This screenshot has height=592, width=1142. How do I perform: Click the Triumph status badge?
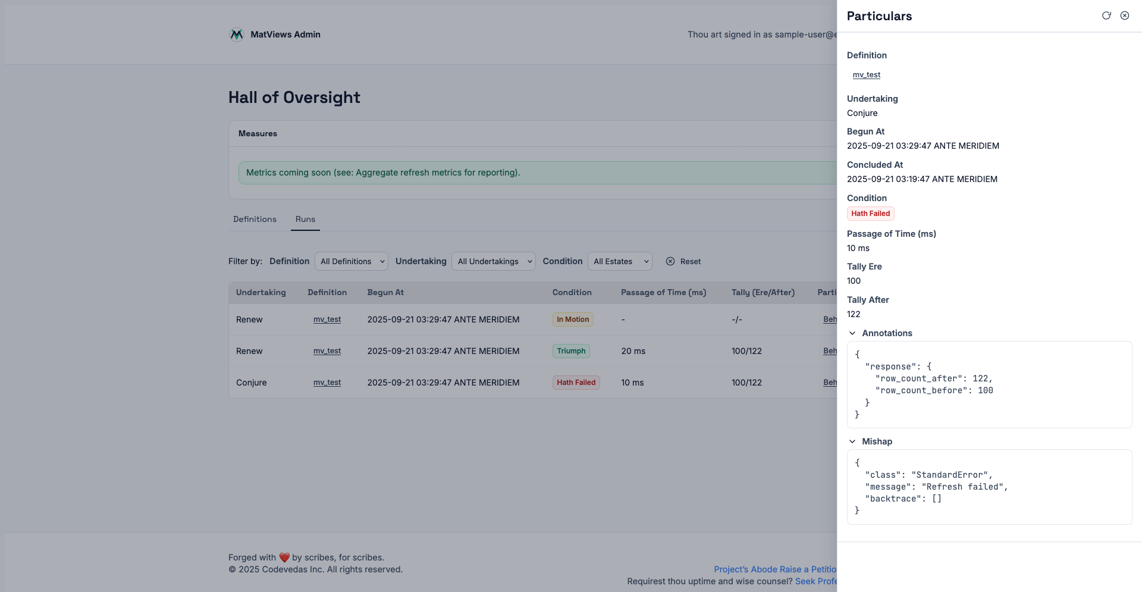point(571,351)
